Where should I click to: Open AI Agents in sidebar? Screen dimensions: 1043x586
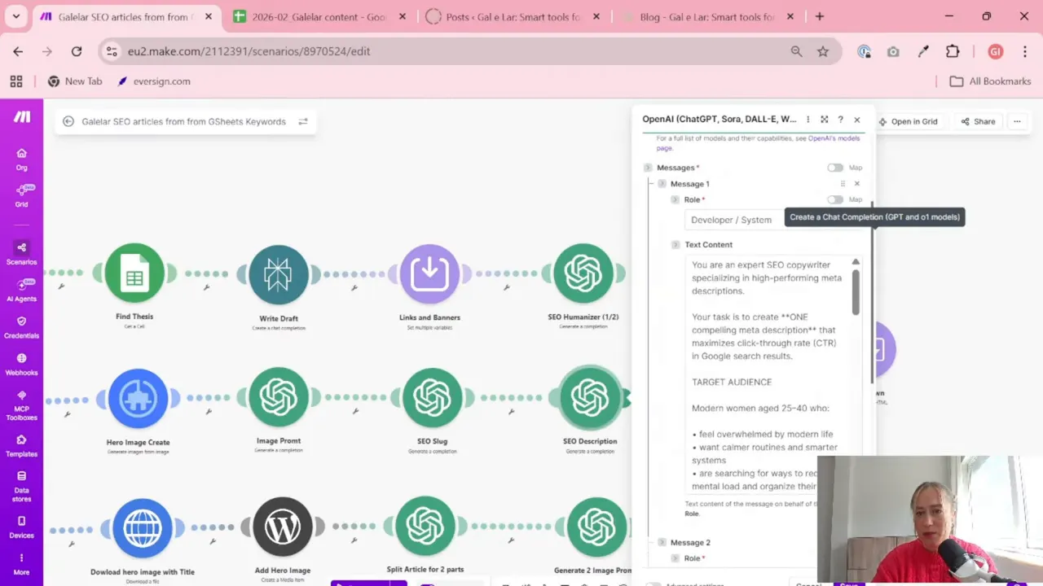click(21, 290)
